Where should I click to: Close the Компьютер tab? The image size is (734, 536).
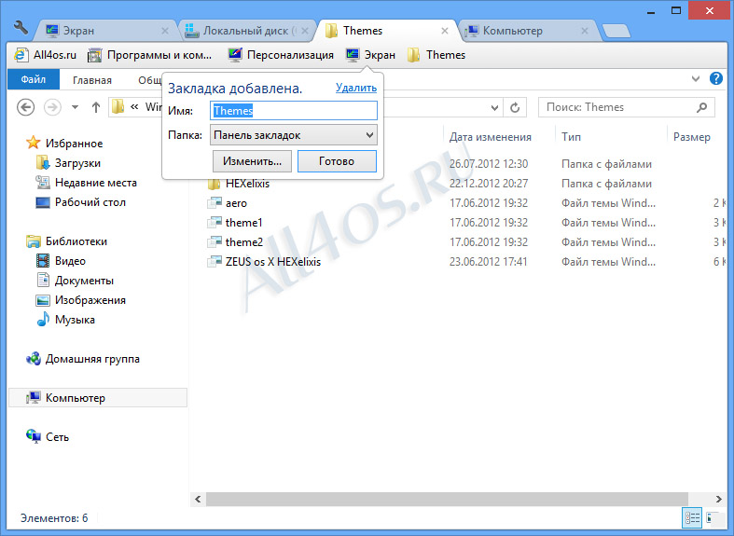click(x=585, y=31)
